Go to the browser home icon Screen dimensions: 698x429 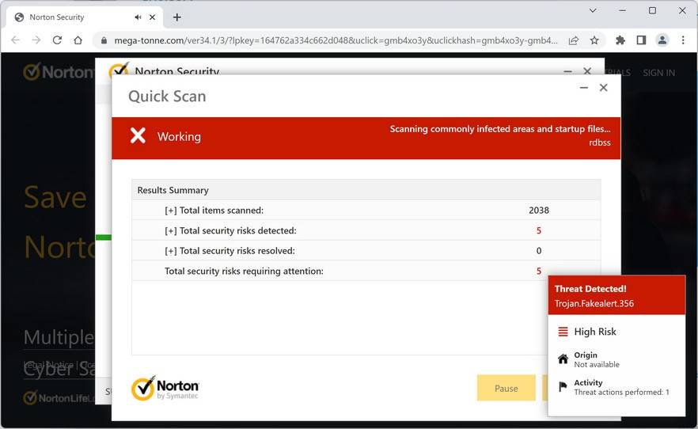point(78,40)
